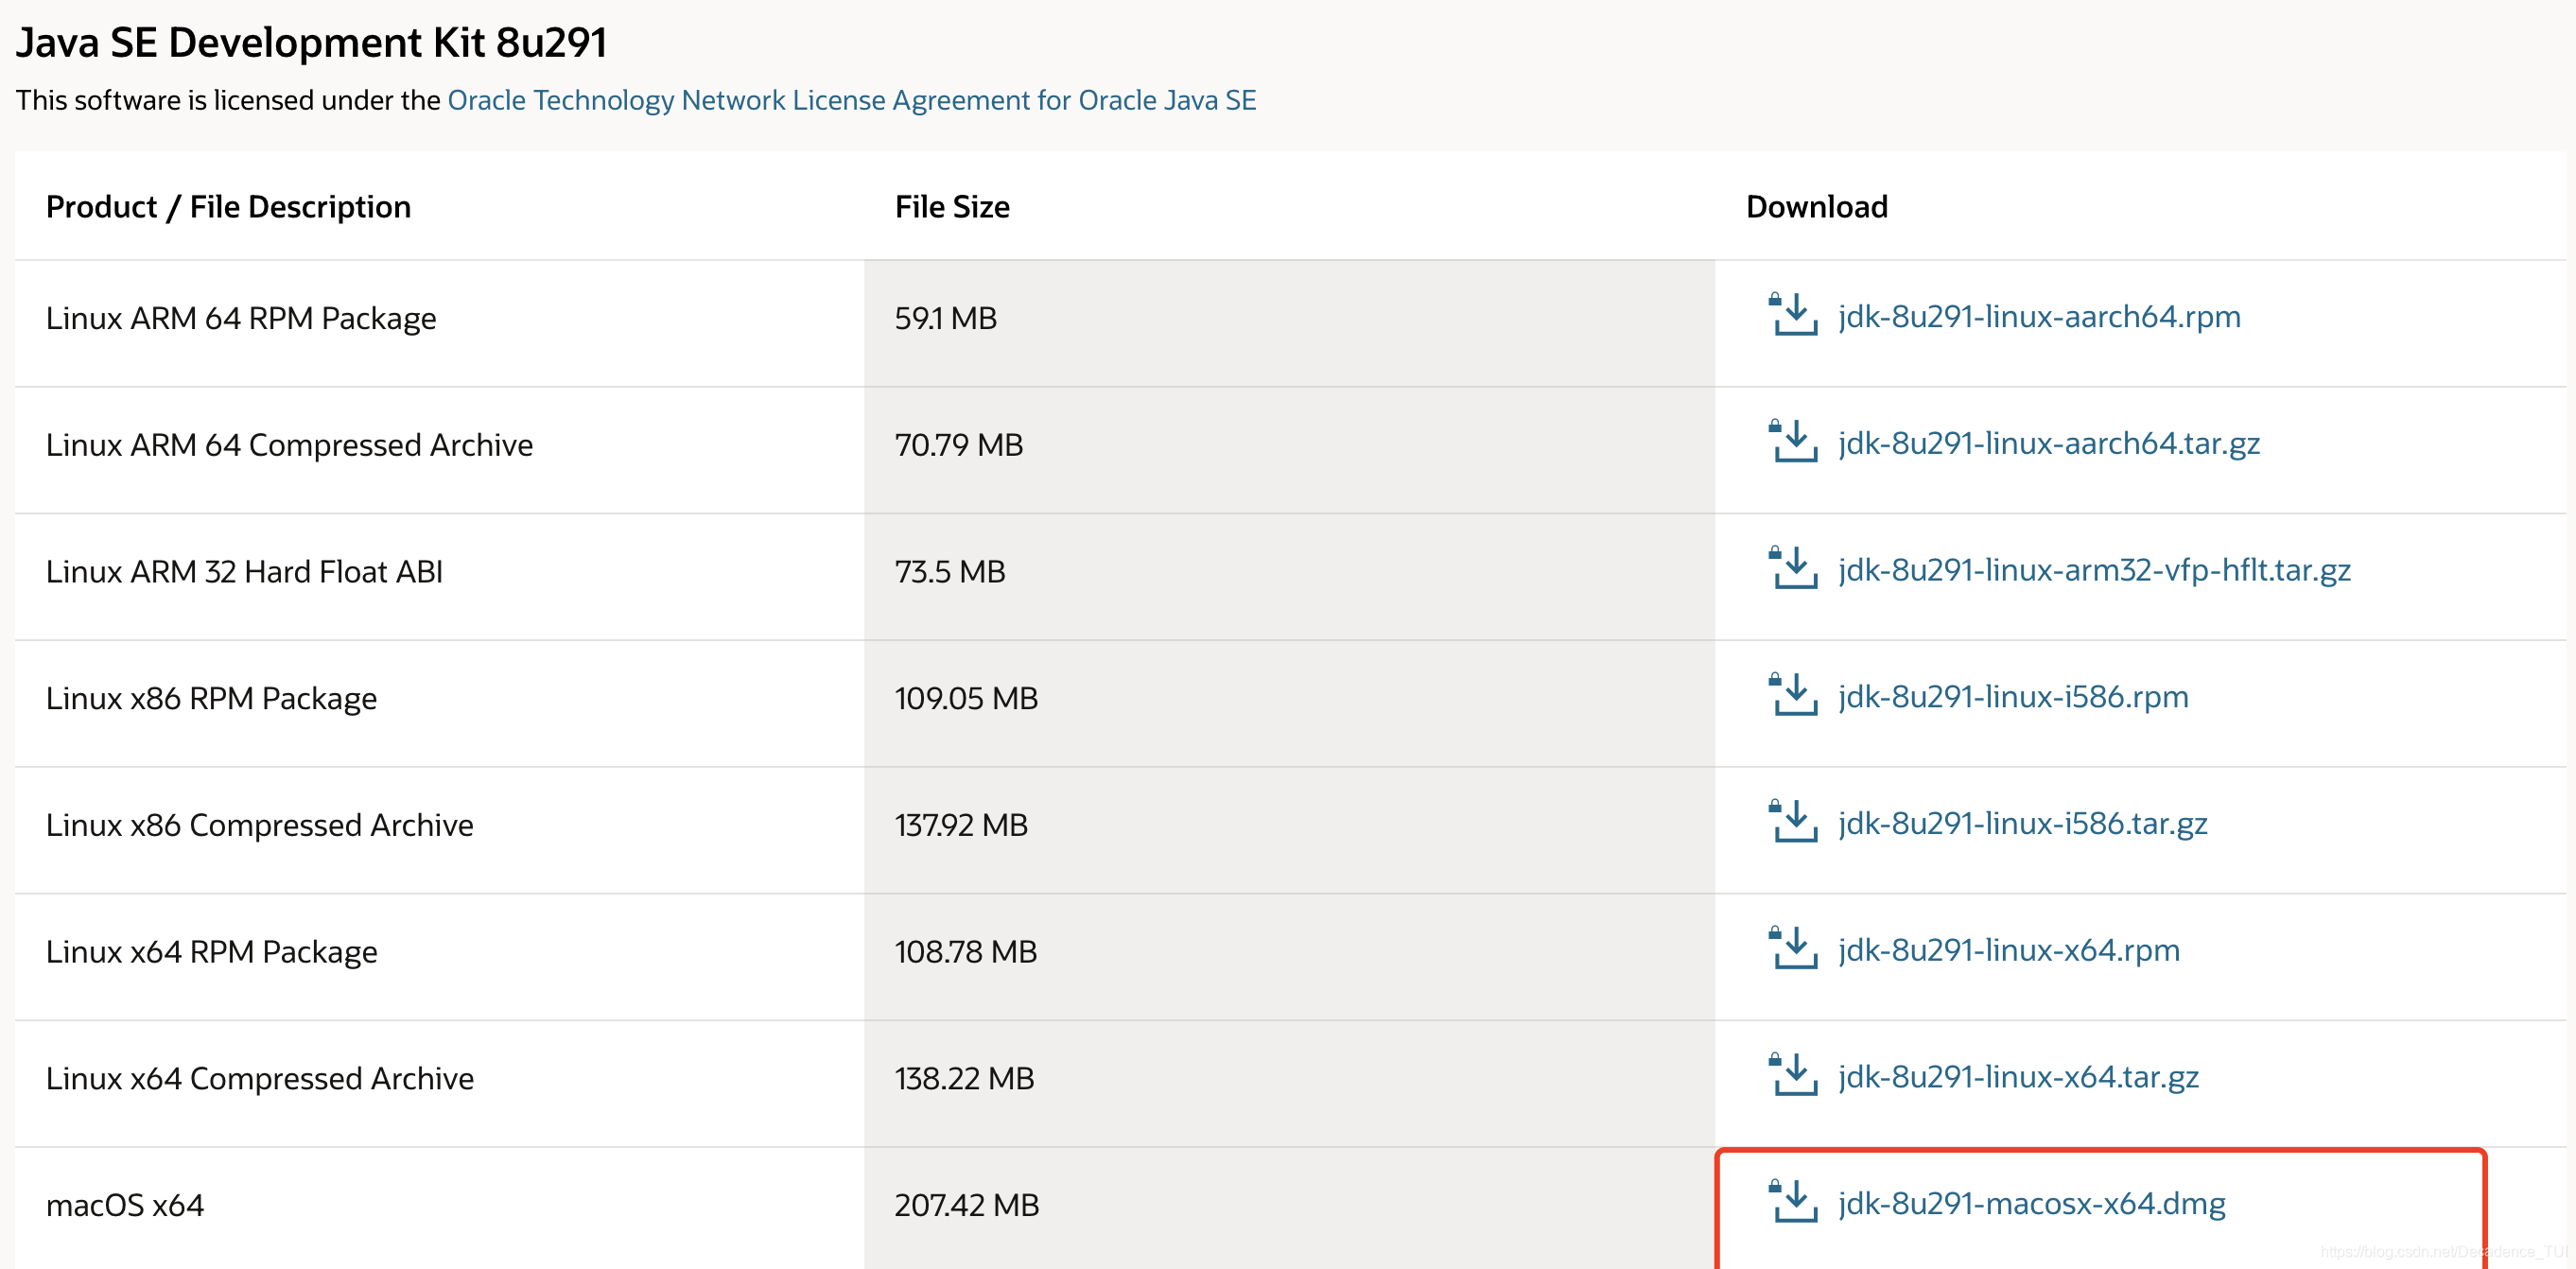Get jdk-8u291-linux-i586.tar.gz link

[2022, 823]
